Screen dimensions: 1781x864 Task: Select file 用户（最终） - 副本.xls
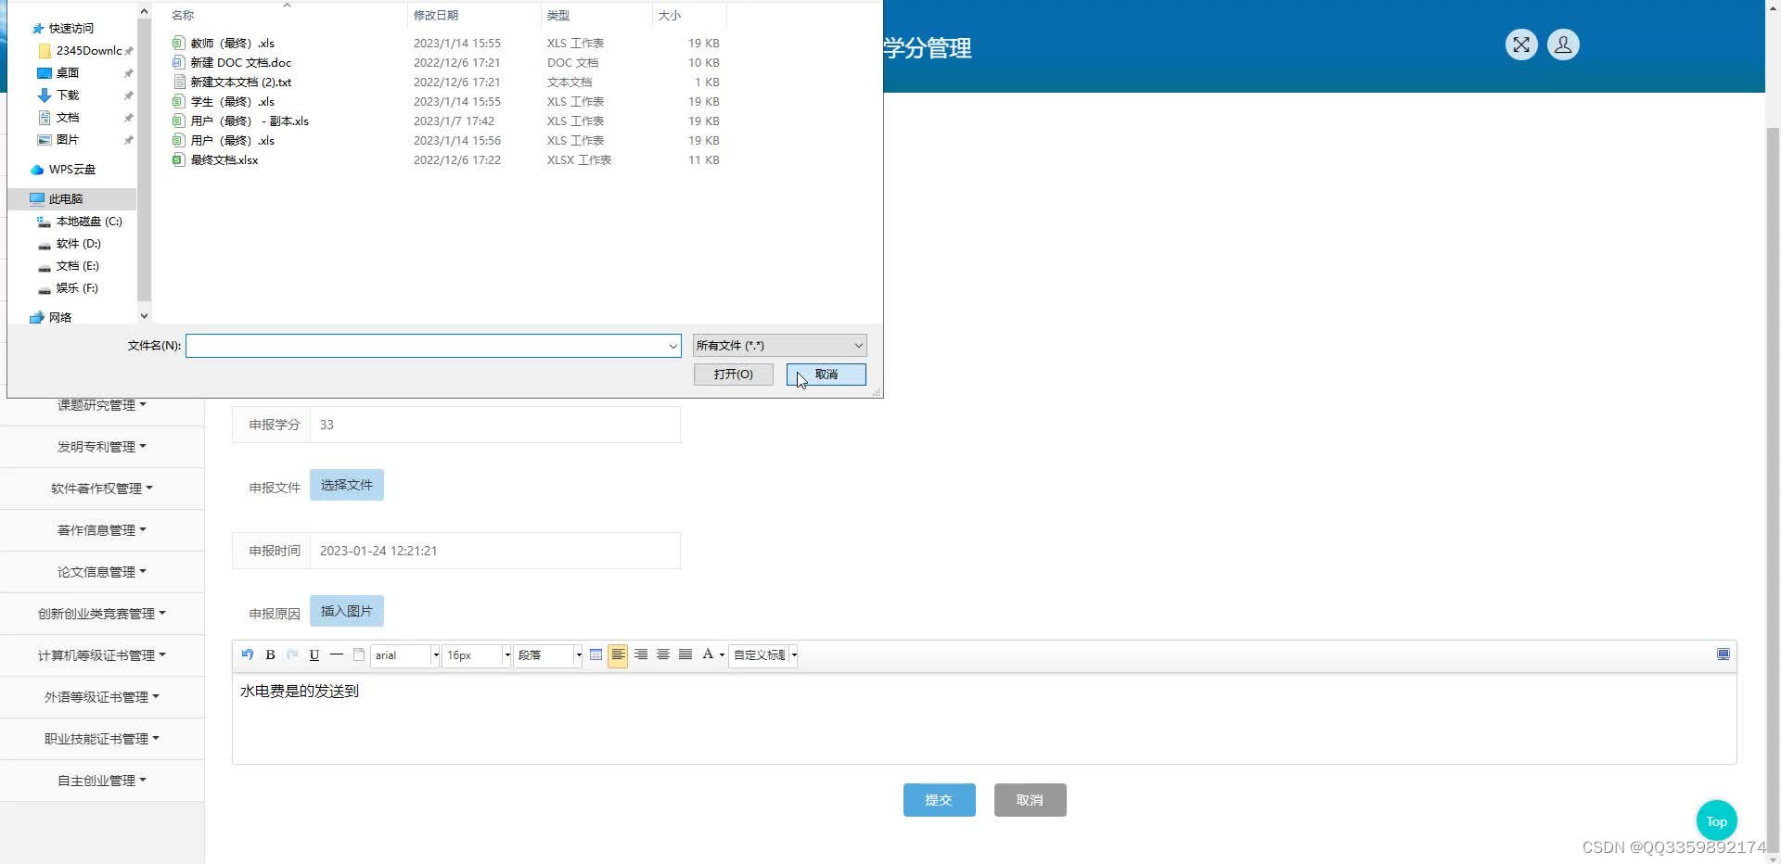pyautogui.click(x=249, y=121)
